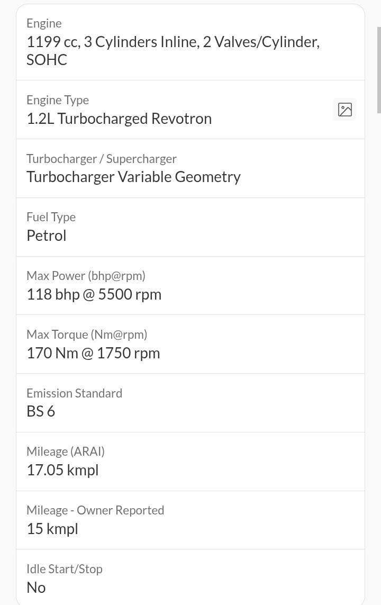Select the Engine specification row
This screenshot has width=381, height=605.
point(190,42)
